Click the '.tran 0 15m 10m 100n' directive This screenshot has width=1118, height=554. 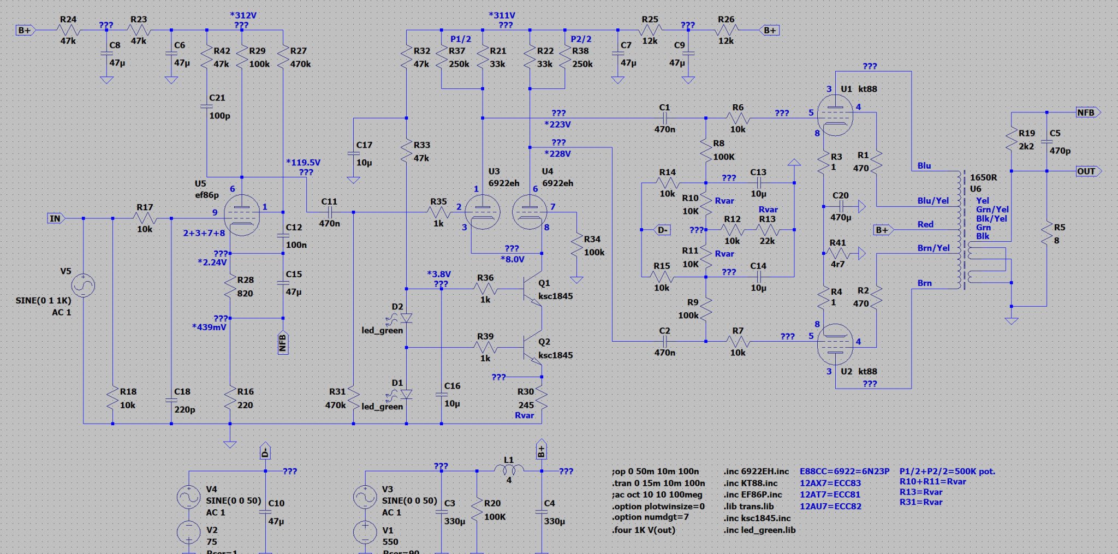pos(658,483)
